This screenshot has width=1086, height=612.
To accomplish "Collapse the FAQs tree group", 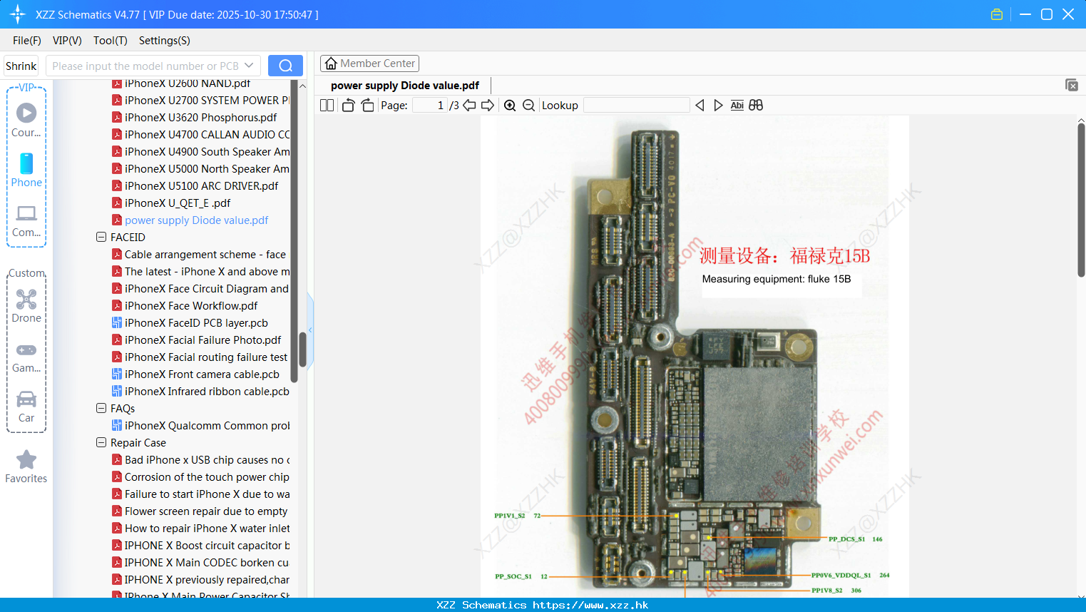I will click(x=101, y=408).
